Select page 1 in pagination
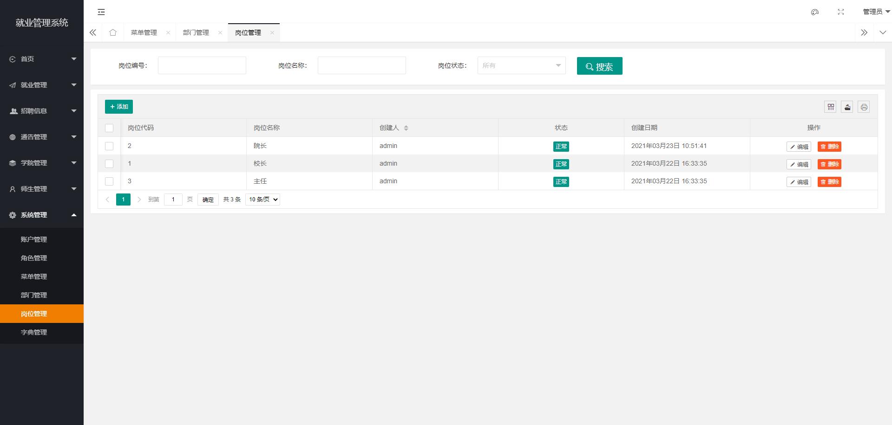 123,200
